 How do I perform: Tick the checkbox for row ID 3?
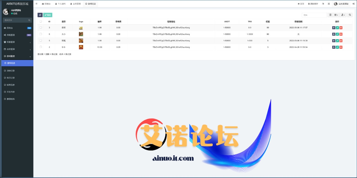coord(41,28)
